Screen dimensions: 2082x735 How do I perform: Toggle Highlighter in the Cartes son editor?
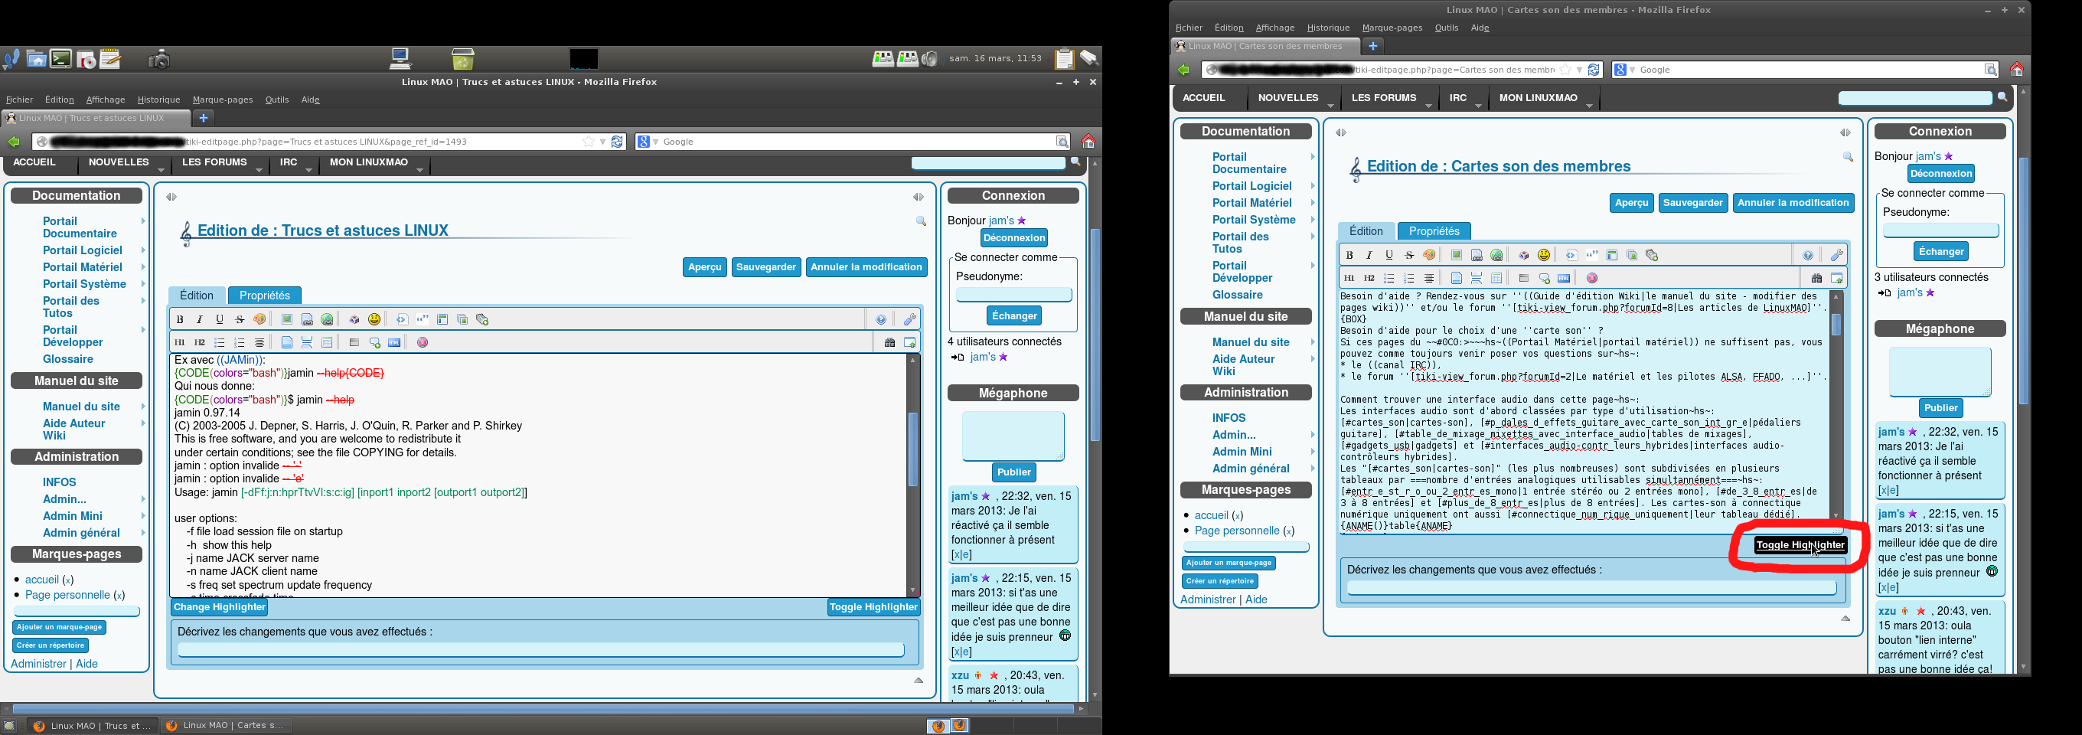[x=1801, y=545]
